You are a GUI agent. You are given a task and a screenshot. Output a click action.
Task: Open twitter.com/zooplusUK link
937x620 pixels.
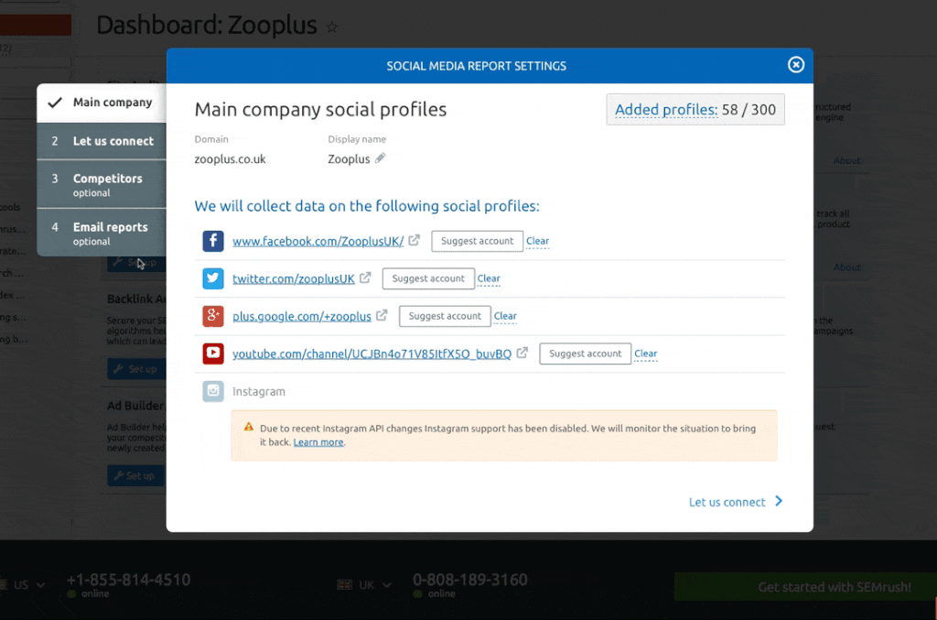pos(294,278)
